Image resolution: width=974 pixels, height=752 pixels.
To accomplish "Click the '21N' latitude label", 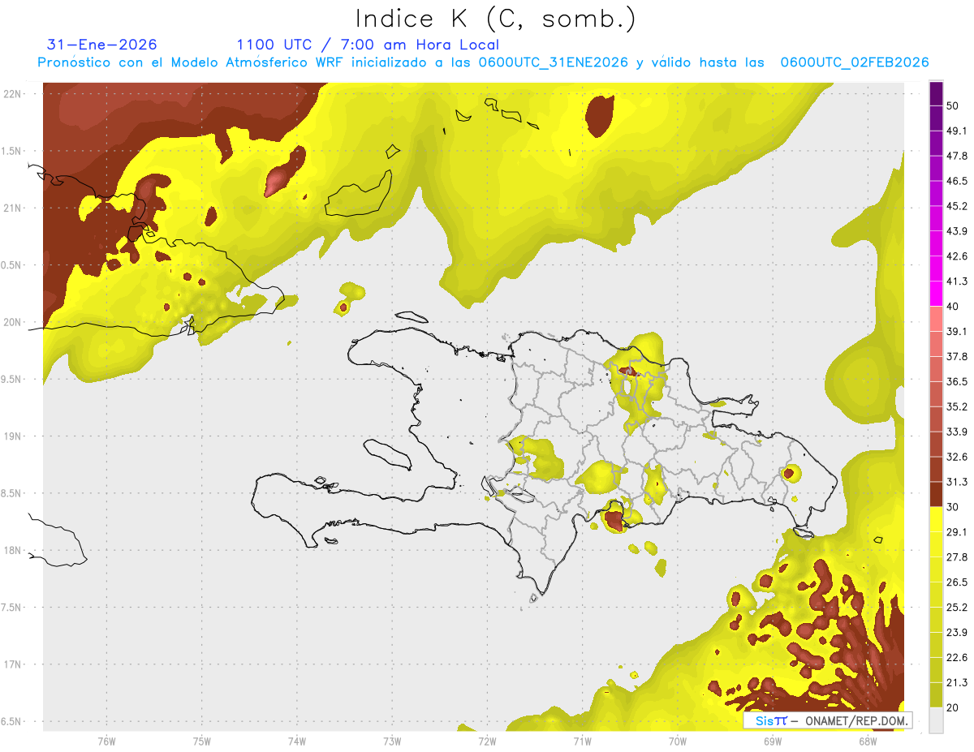I will click(x=14, y=208).
